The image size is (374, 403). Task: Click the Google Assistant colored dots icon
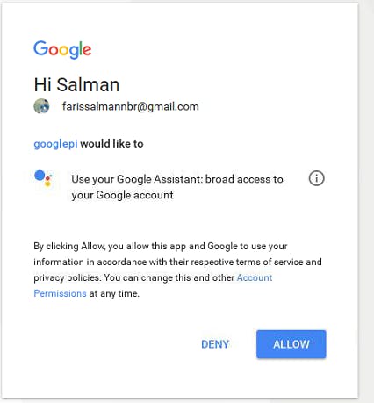[43, 178]
